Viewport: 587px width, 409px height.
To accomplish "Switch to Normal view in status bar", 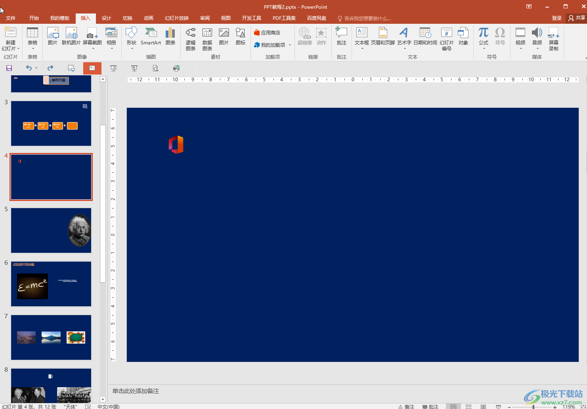I will [453, 407].
